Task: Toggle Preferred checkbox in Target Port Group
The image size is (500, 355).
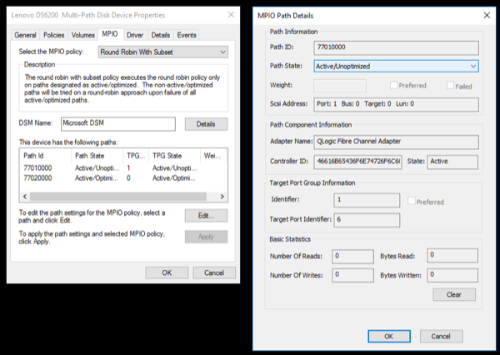Action: coord(412,201)
